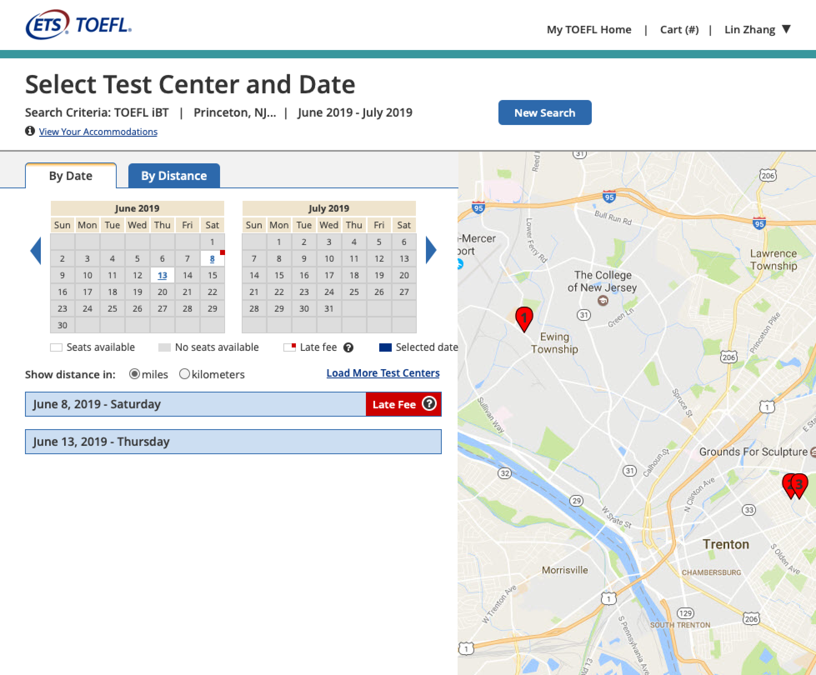
Task: Select the miles radio button
Action: [x=134, y=374]
